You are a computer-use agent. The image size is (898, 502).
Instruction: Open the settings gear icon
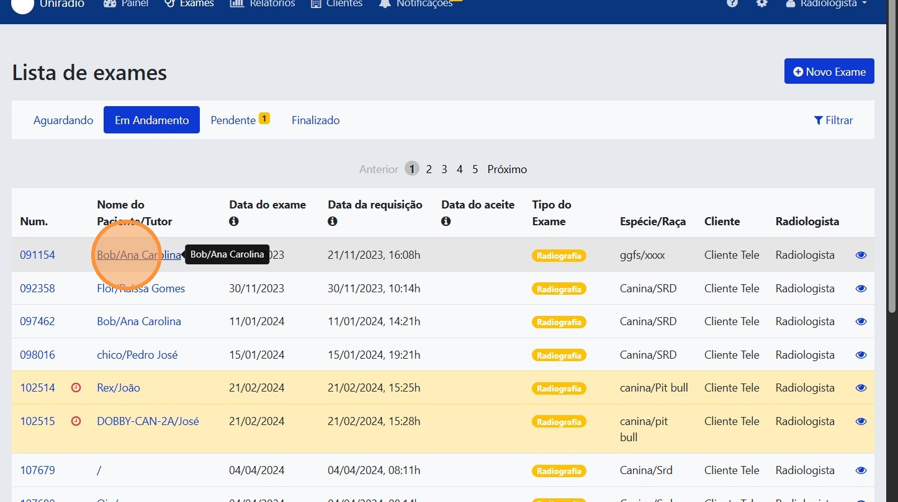[761, 3]
